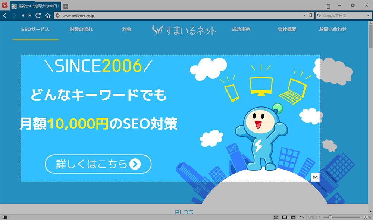The image size is (373, 220).
Task: Click the vertical page scrollbar thumb
Action: click(370, 36)
